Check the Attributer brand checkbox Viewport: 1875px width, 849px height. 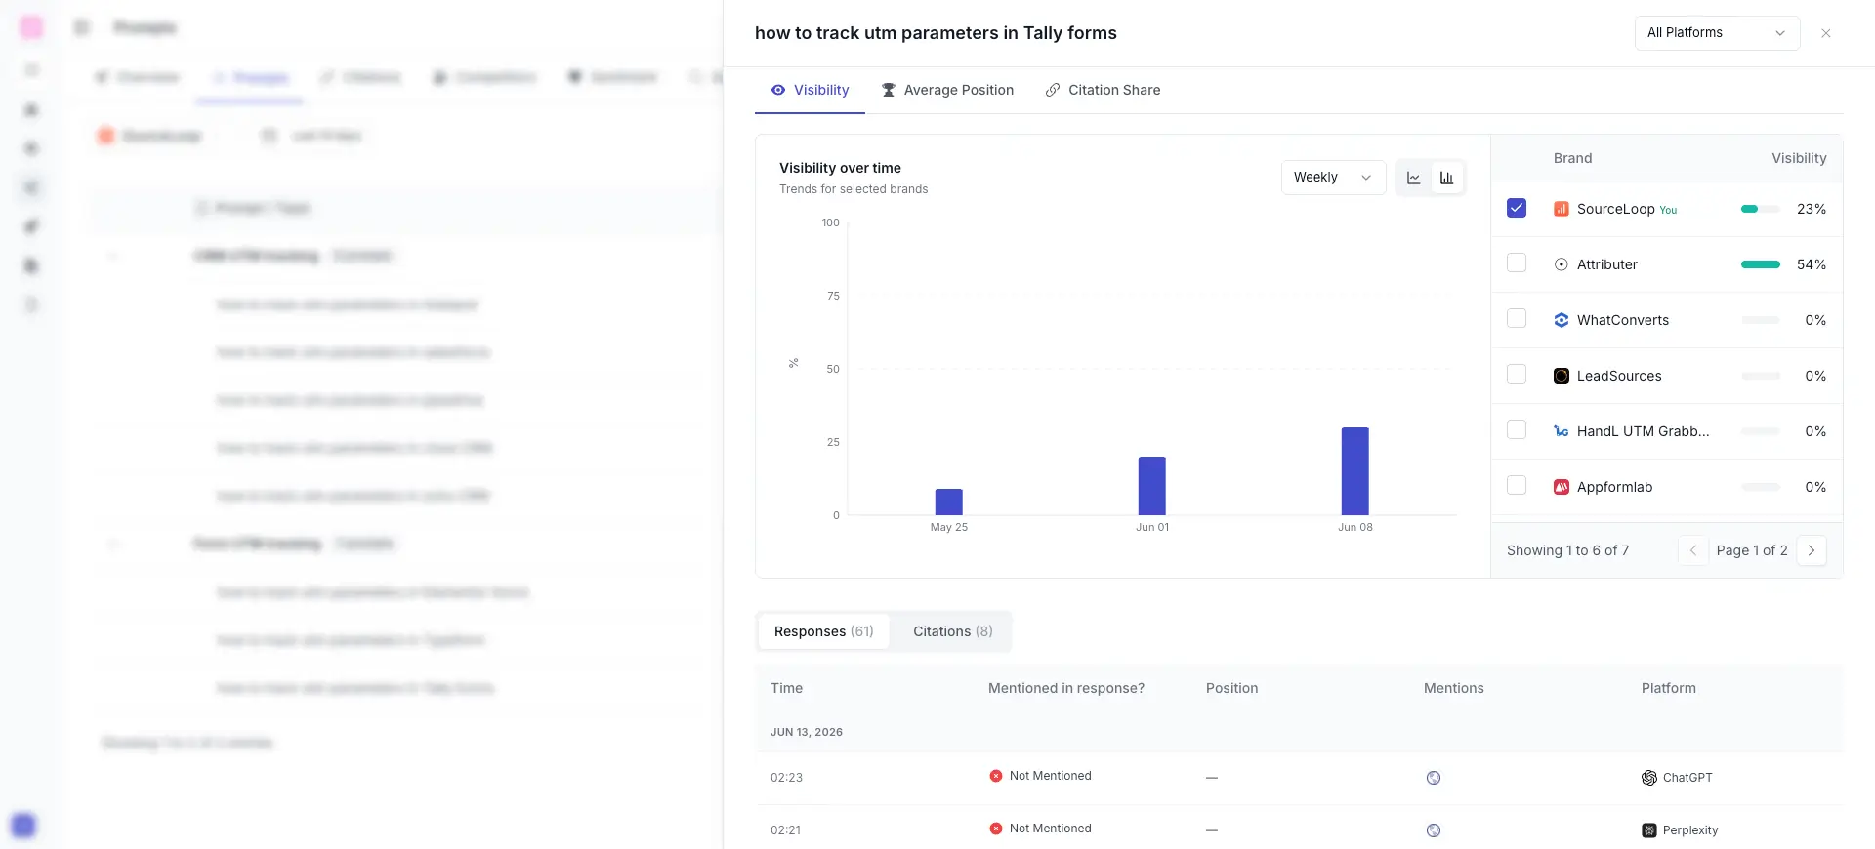pyautogui.click(x=1516, y=263)
